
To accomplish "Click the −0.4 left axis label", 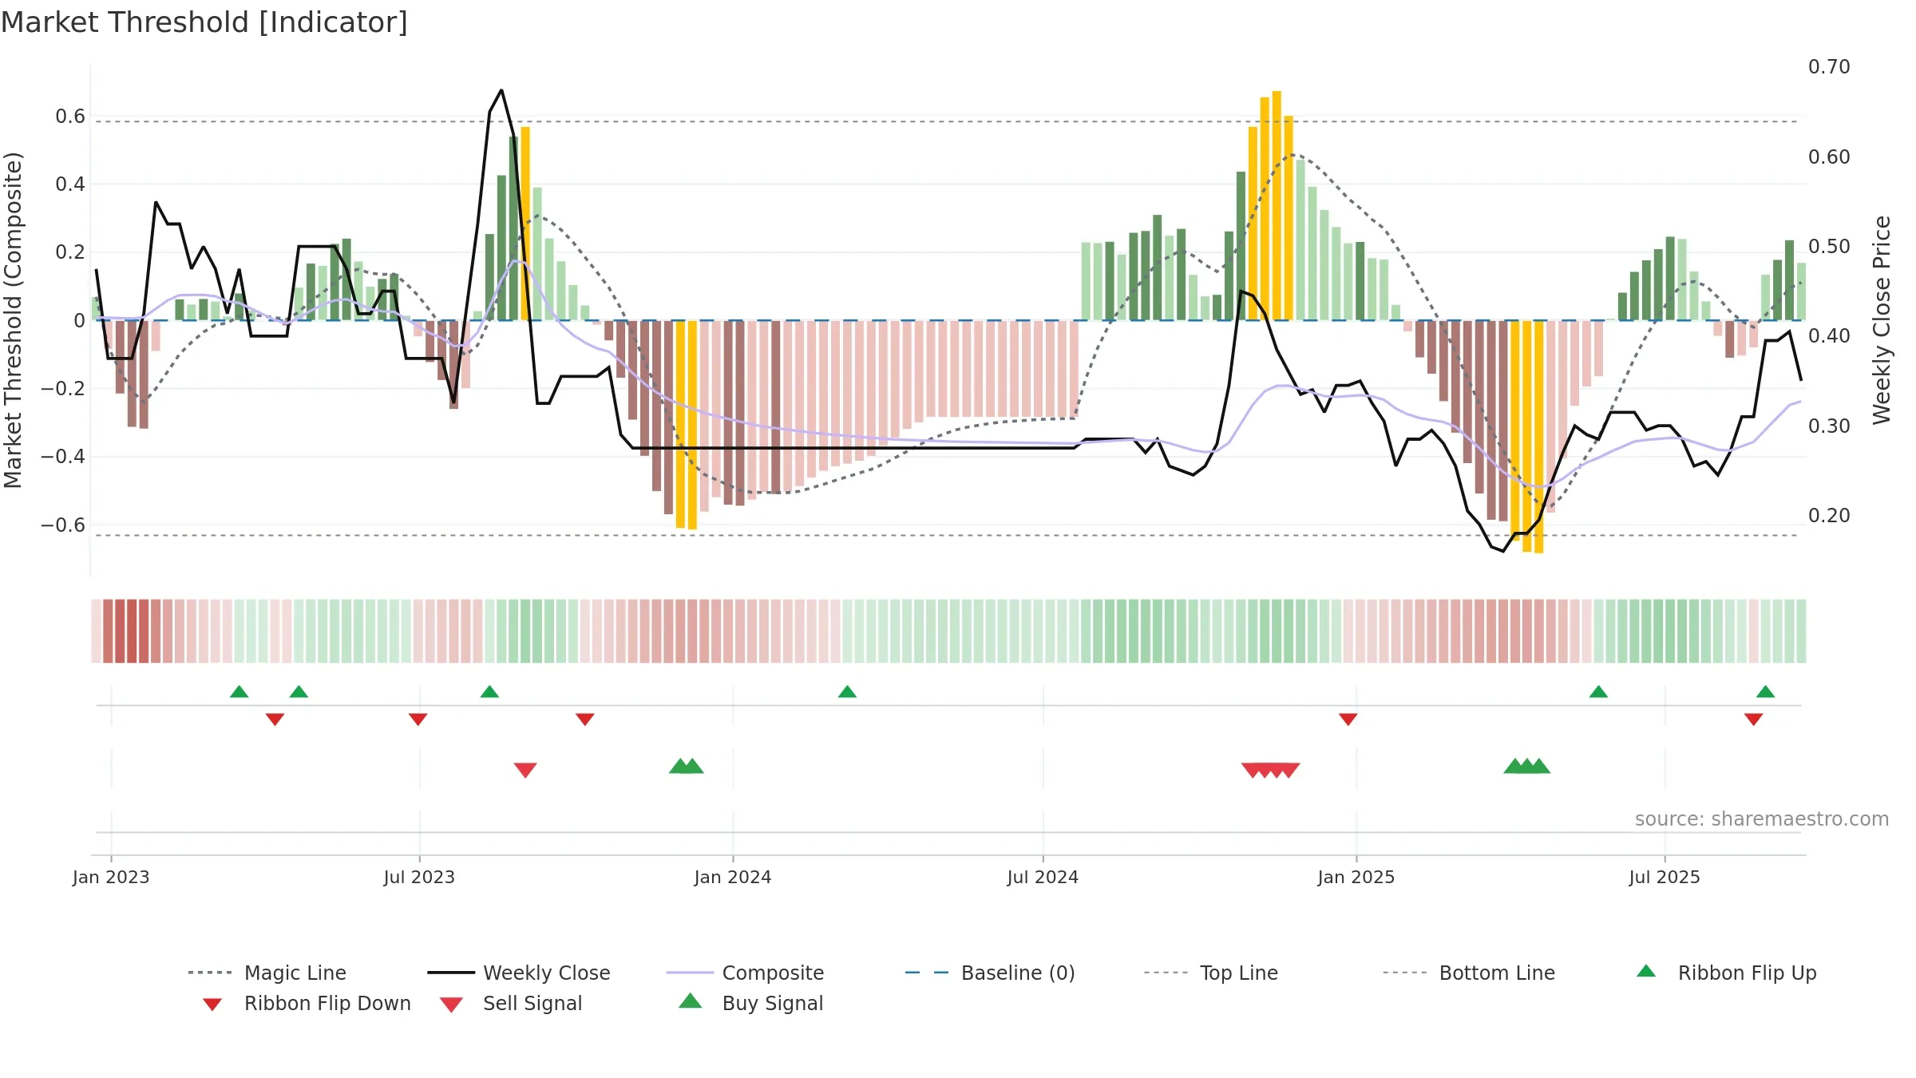I will click(x=63, y=457).
